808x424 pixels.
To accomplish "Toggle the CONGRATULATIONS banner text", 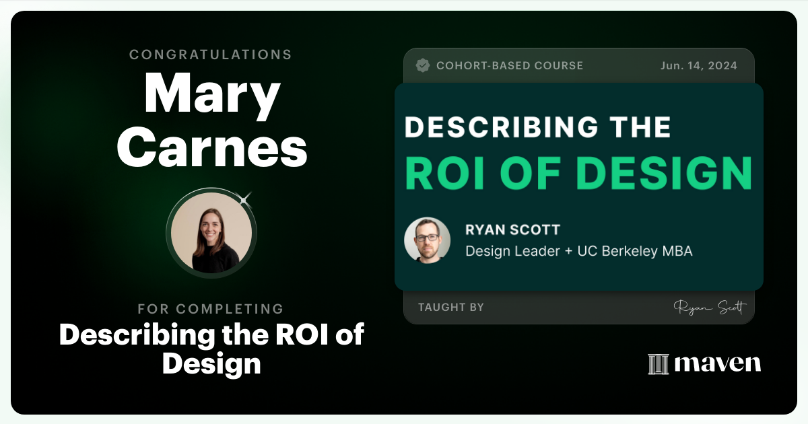I will coord(211,55).
